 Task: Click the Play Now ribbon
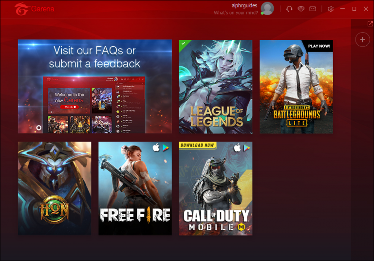pyautogui.click(x=319, y=46)
